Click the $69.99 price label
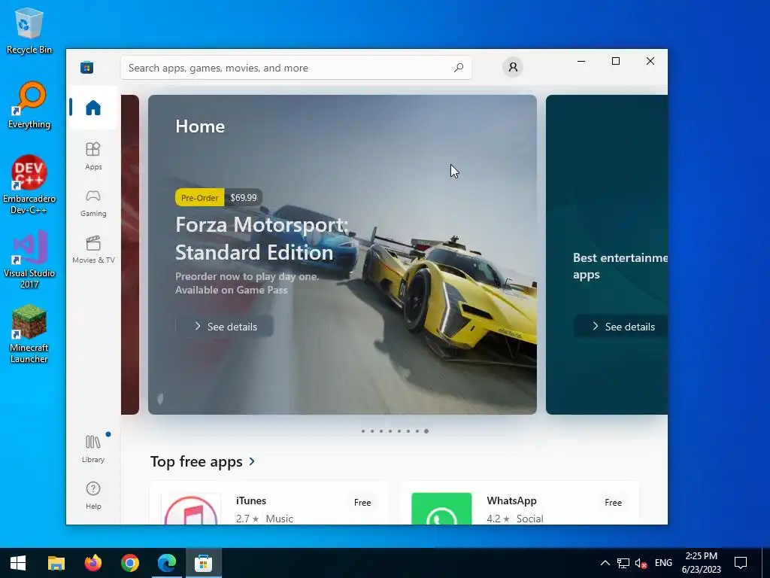 tap(244, 198)
